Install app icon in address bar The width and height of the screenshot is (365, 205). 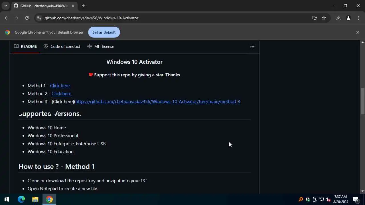click(315, 18)
